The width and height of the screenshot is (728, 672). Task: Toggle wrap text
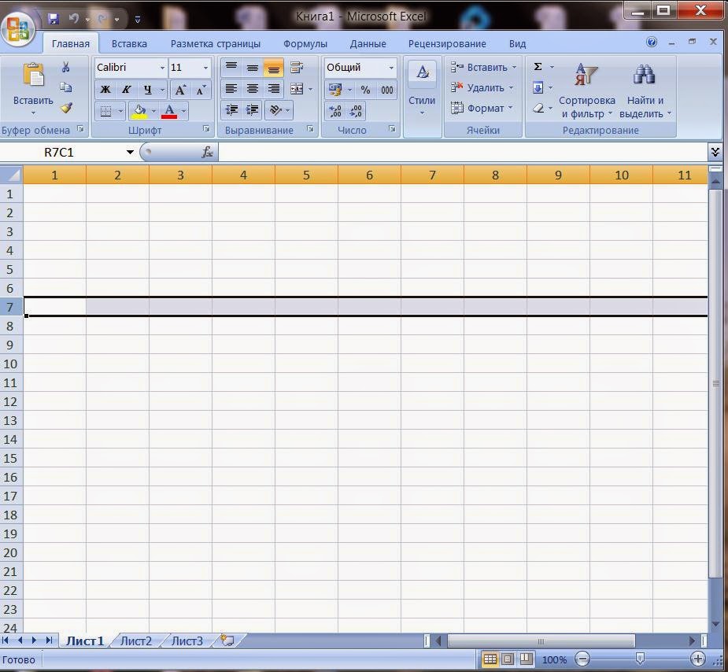[x=297, y=68]
